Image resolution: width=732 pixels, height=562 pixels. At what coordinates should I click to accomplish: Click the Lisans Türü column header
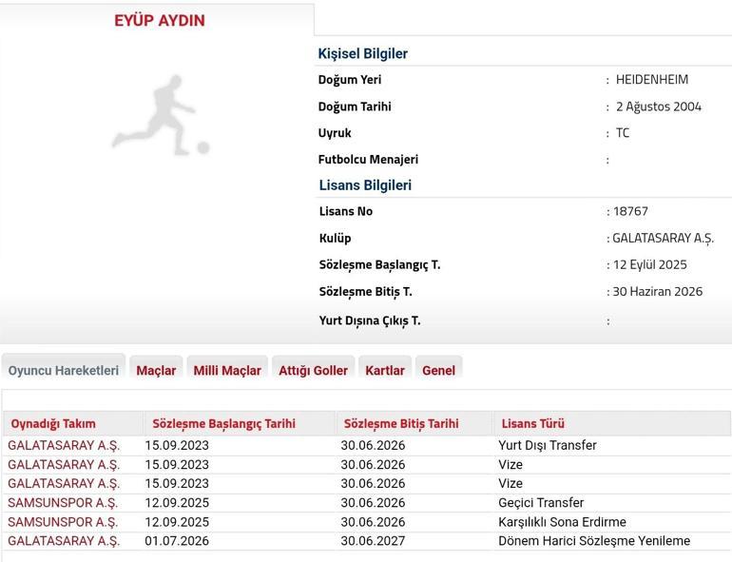[533, 424]
